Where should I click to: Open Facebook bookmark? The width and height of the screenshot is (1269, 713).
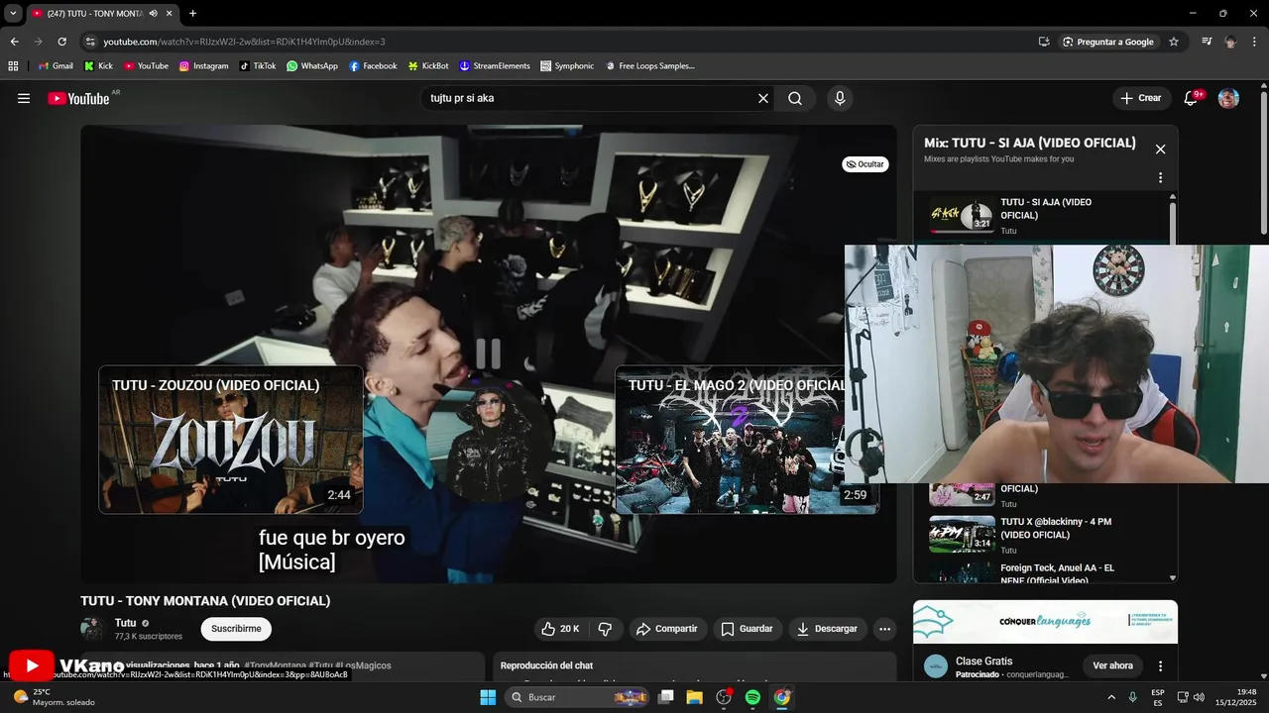(372, 66)
